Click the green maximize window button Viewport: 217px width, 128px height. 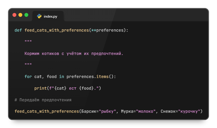point(26,15)
